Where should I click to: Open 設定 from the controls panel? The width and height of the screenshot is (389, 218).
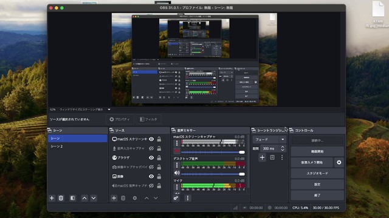point(317,184)
